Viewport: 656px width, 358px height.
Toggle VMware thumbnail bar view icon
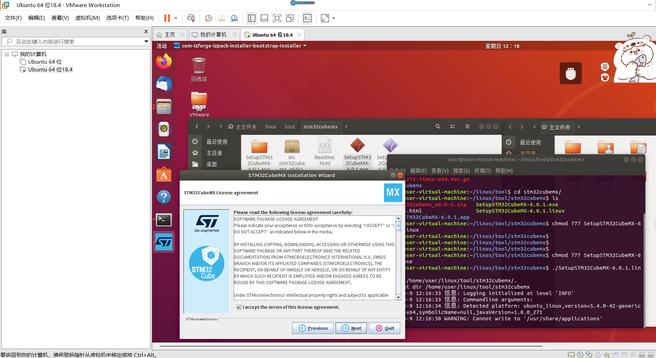[x=265, y=18]
